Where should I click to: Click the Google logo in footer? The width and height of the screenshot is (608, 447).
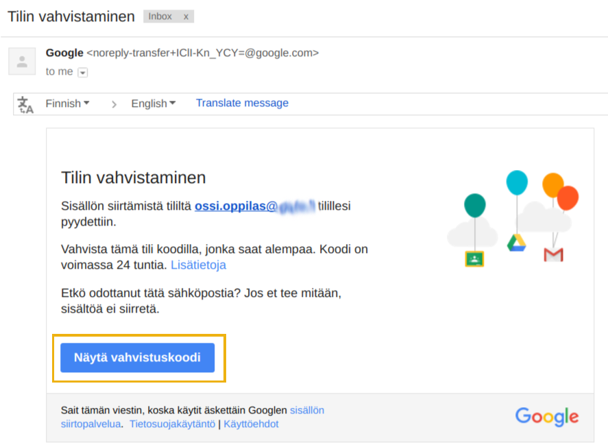547,416
